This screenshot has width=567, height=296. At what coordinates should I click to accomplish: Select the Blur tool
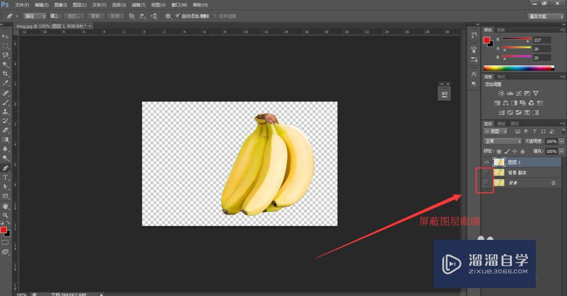pos(5,149)
